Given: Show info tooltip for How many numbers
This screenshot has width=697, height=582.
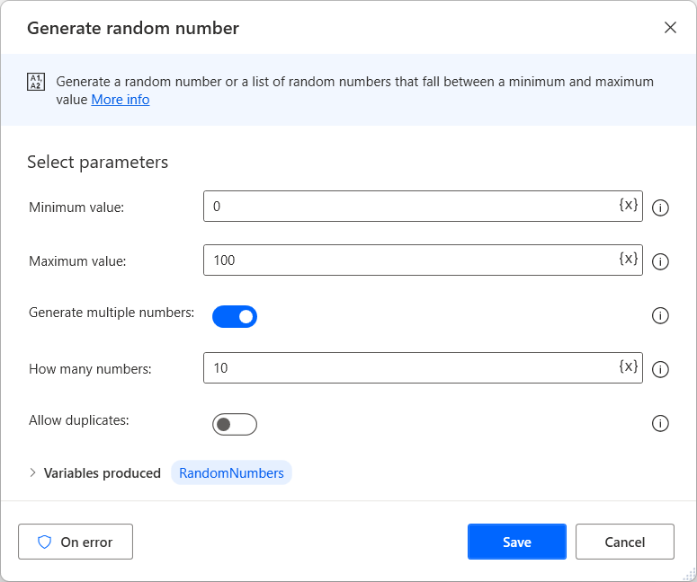Looking at the screenshot, I should 660,369.
